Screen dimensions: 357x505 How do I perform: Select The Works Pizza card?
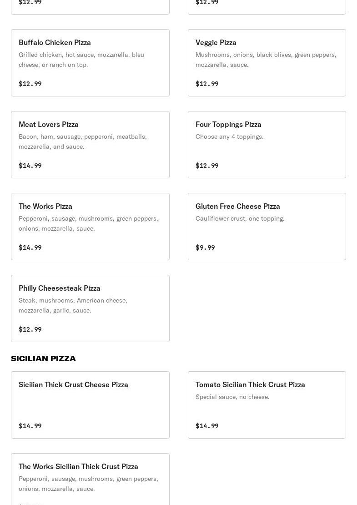coord(90,227)
